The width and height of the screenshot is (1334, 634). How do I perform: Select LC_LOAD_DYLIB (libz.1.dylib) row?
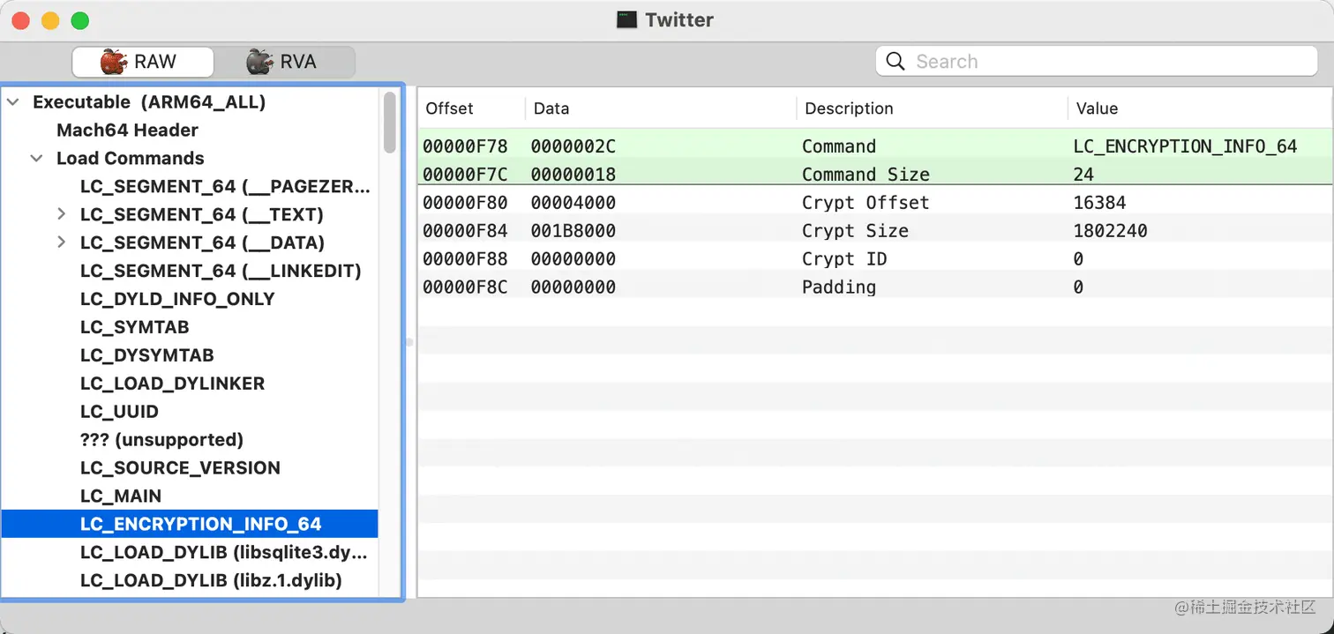191,580
